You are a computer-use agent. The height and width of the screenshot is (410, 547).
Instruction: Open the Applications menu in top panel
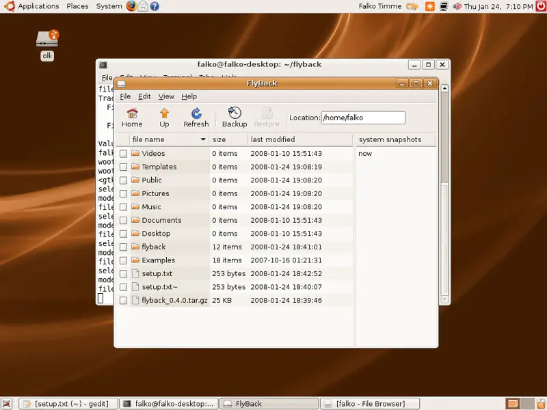pyautogui.click(x=38, y=6)
